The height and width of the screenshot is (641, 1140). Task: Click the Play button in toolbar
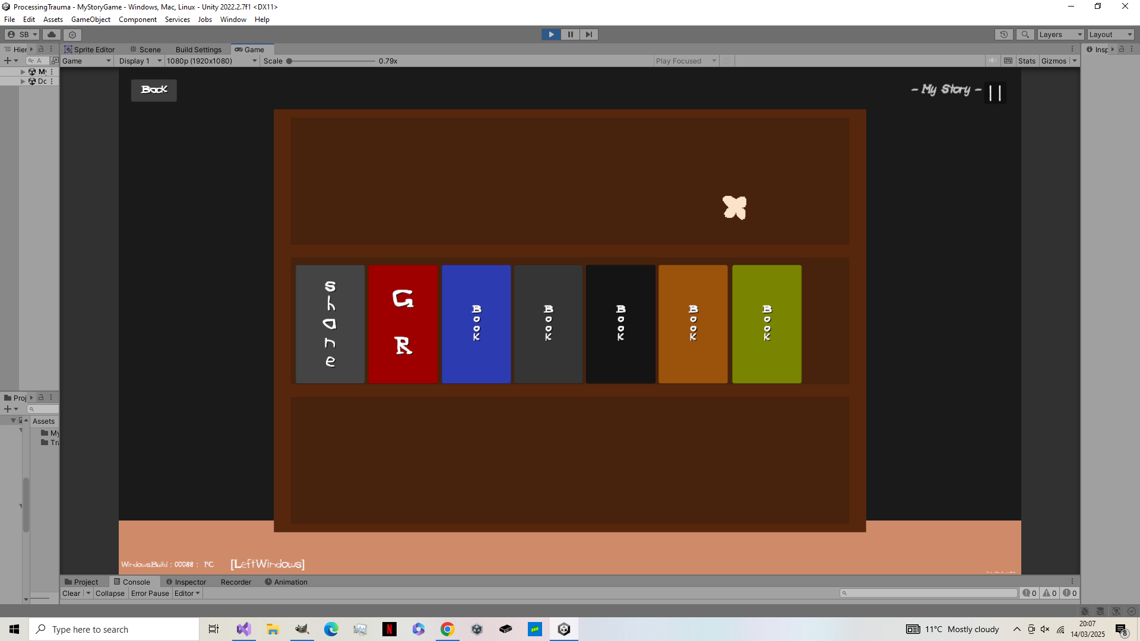551,34
